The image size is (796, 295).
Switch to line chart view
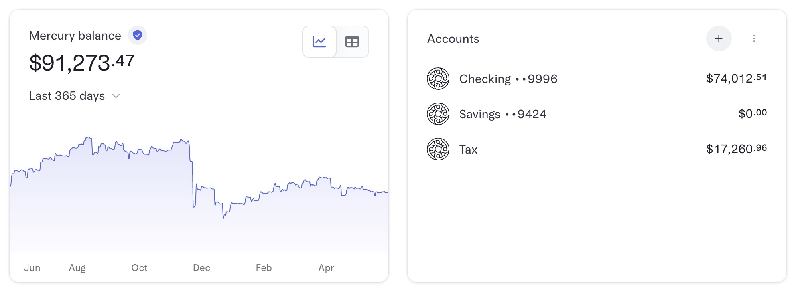coord(319,42)
